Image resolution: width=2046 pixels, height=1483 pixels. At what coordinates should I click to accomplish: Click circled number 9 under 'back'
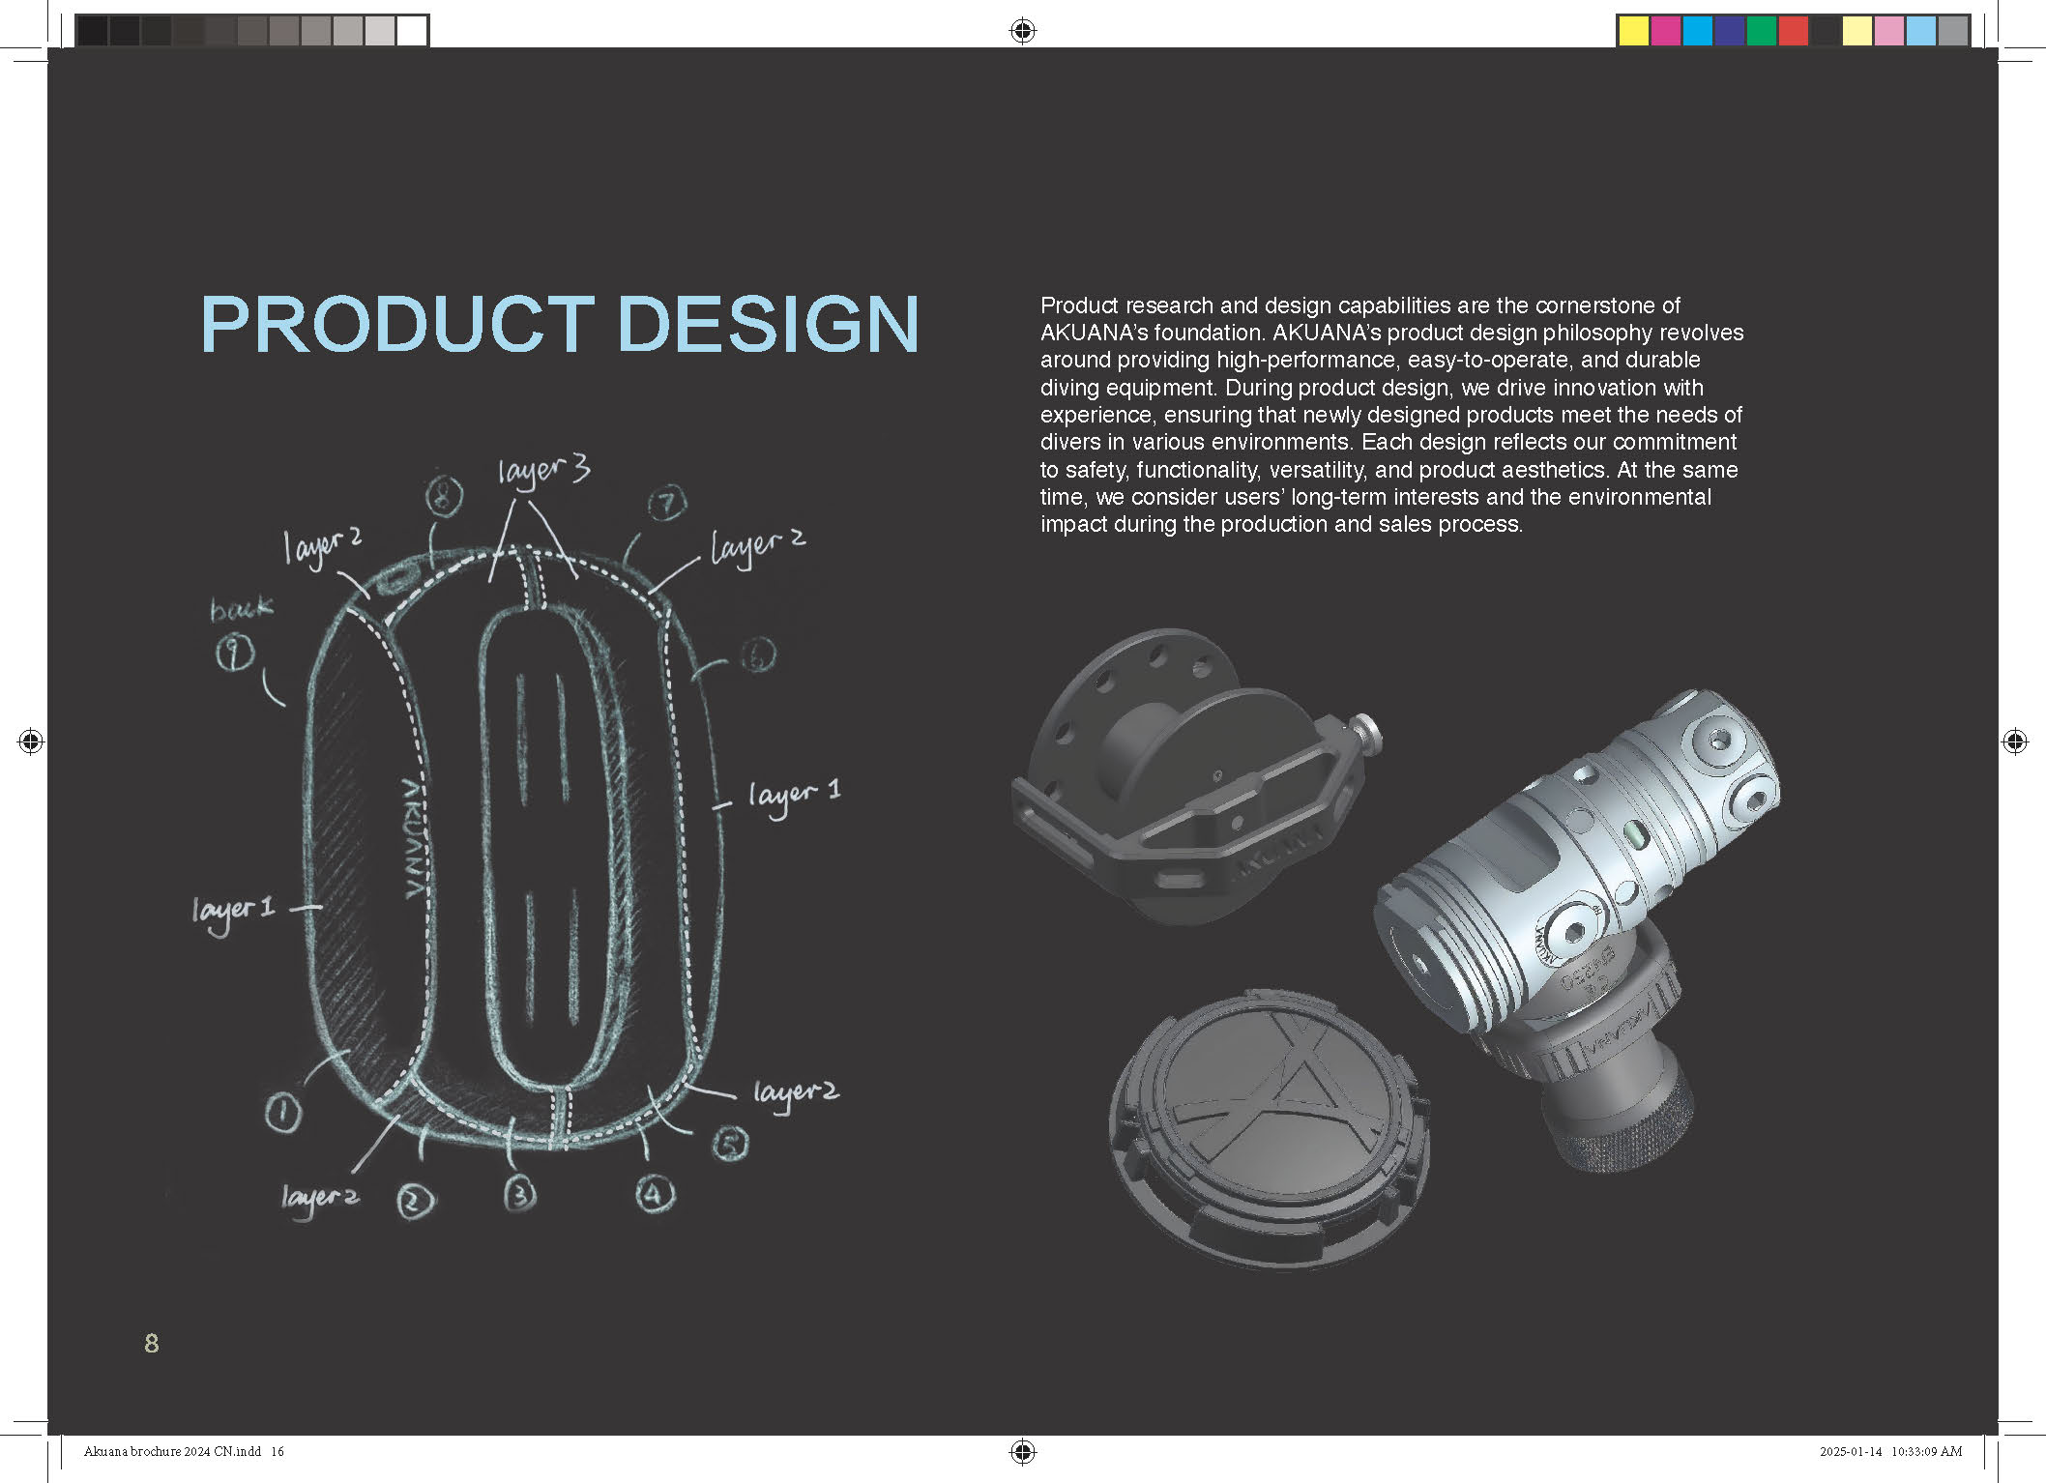pyautogui.click(x=234, y=654)
